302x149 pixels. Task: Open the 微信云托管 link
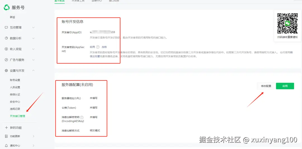[95, 57]
